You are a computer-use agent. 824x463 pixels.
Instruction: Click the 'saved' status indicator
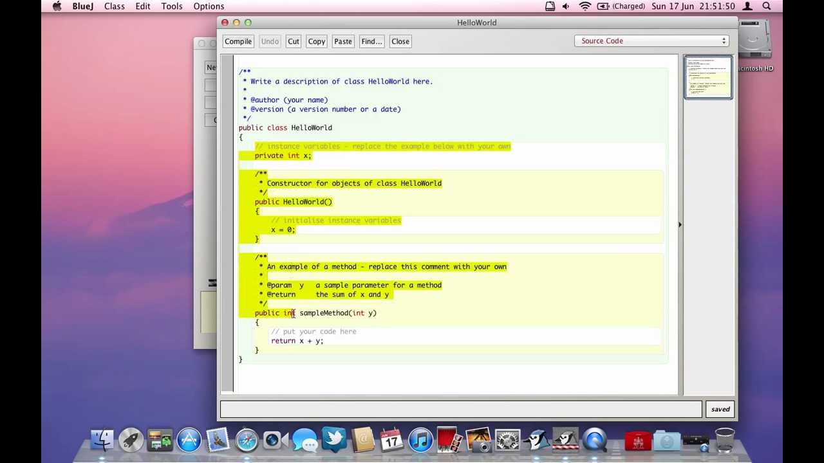[x=720, y=409]
